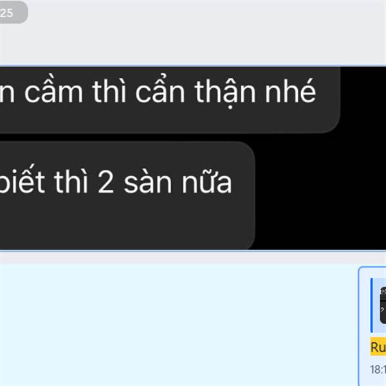
Task: Click the word 'cẩn' in the first bubble
Action: 160,89
